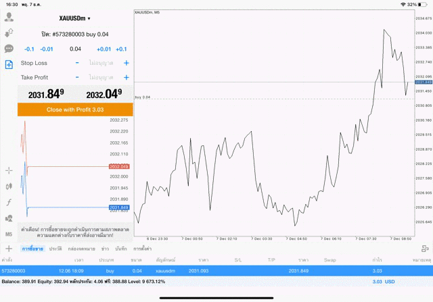Select the crosshair tool
Screen dimensions: 433x302
tap(9, 170)
